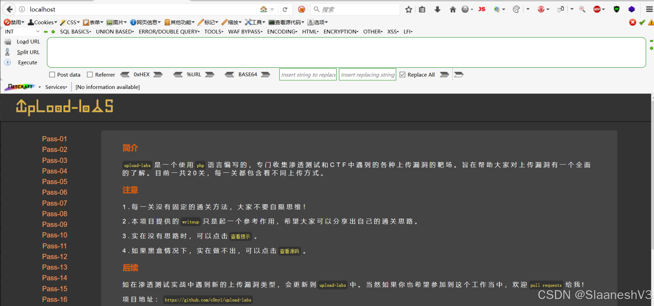The width and height of the screenshot is (654, 306).
Task: Click the %URL decode left arrow
Action: 178,75
